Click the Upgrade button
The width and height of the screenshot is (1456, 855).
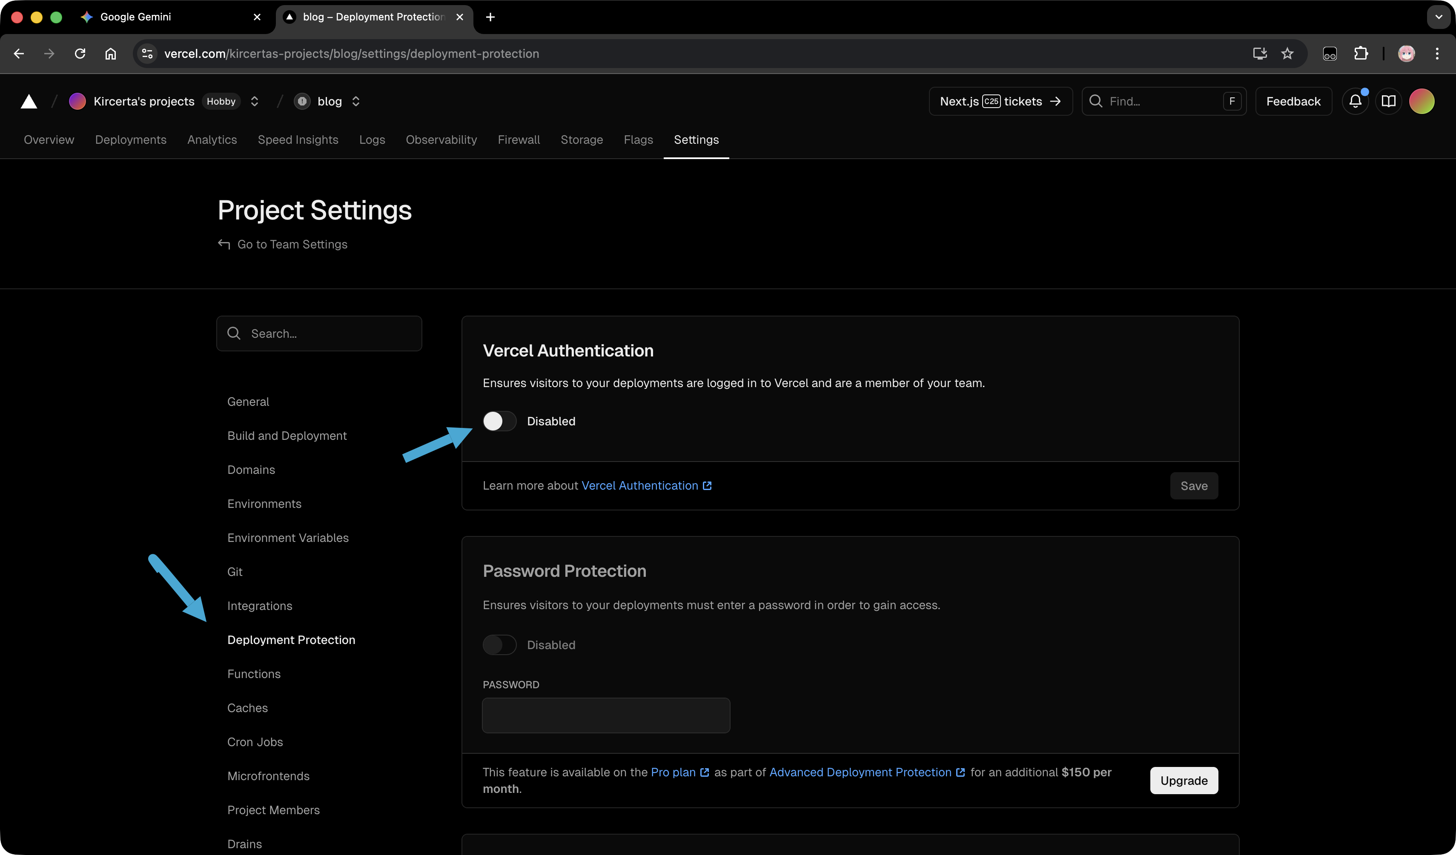click(x=1183, y=781)
